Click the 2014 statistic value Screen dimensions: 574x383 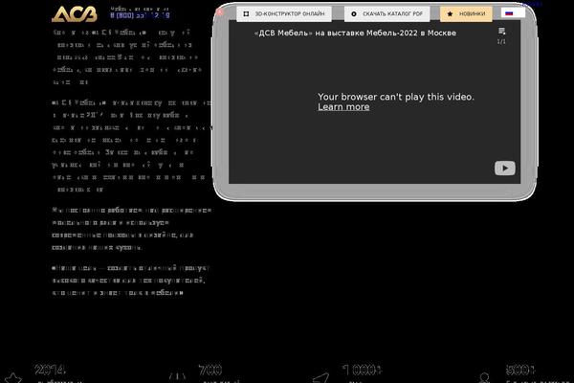pyautogui.click(x=51, y=370)
